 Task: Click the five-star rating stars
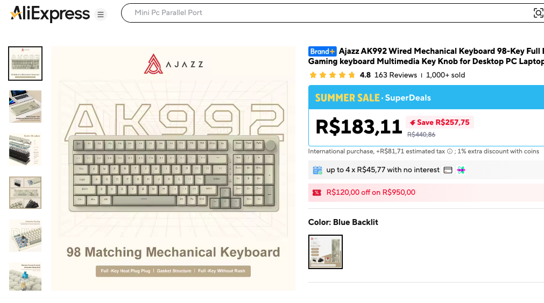(x=332, y=75)
